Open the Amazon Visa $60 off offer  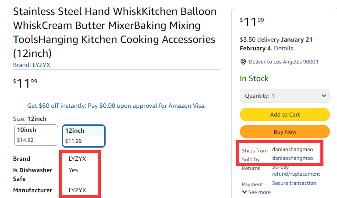(116, 106)
